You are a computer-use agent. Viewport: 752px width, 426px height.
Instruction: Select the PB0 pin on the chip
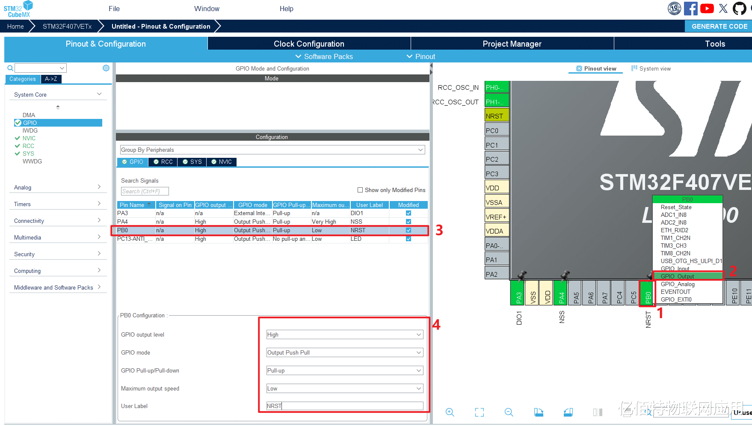pos(647,293)
